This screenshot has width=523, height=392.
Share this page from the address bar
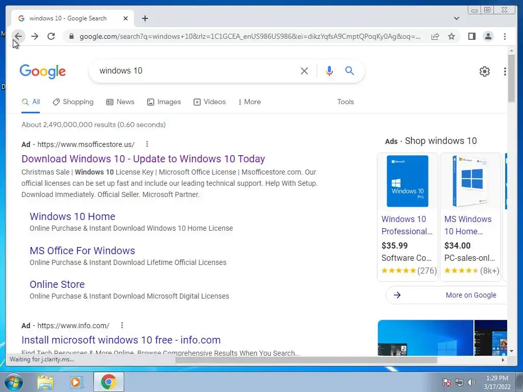pos(435,36)
